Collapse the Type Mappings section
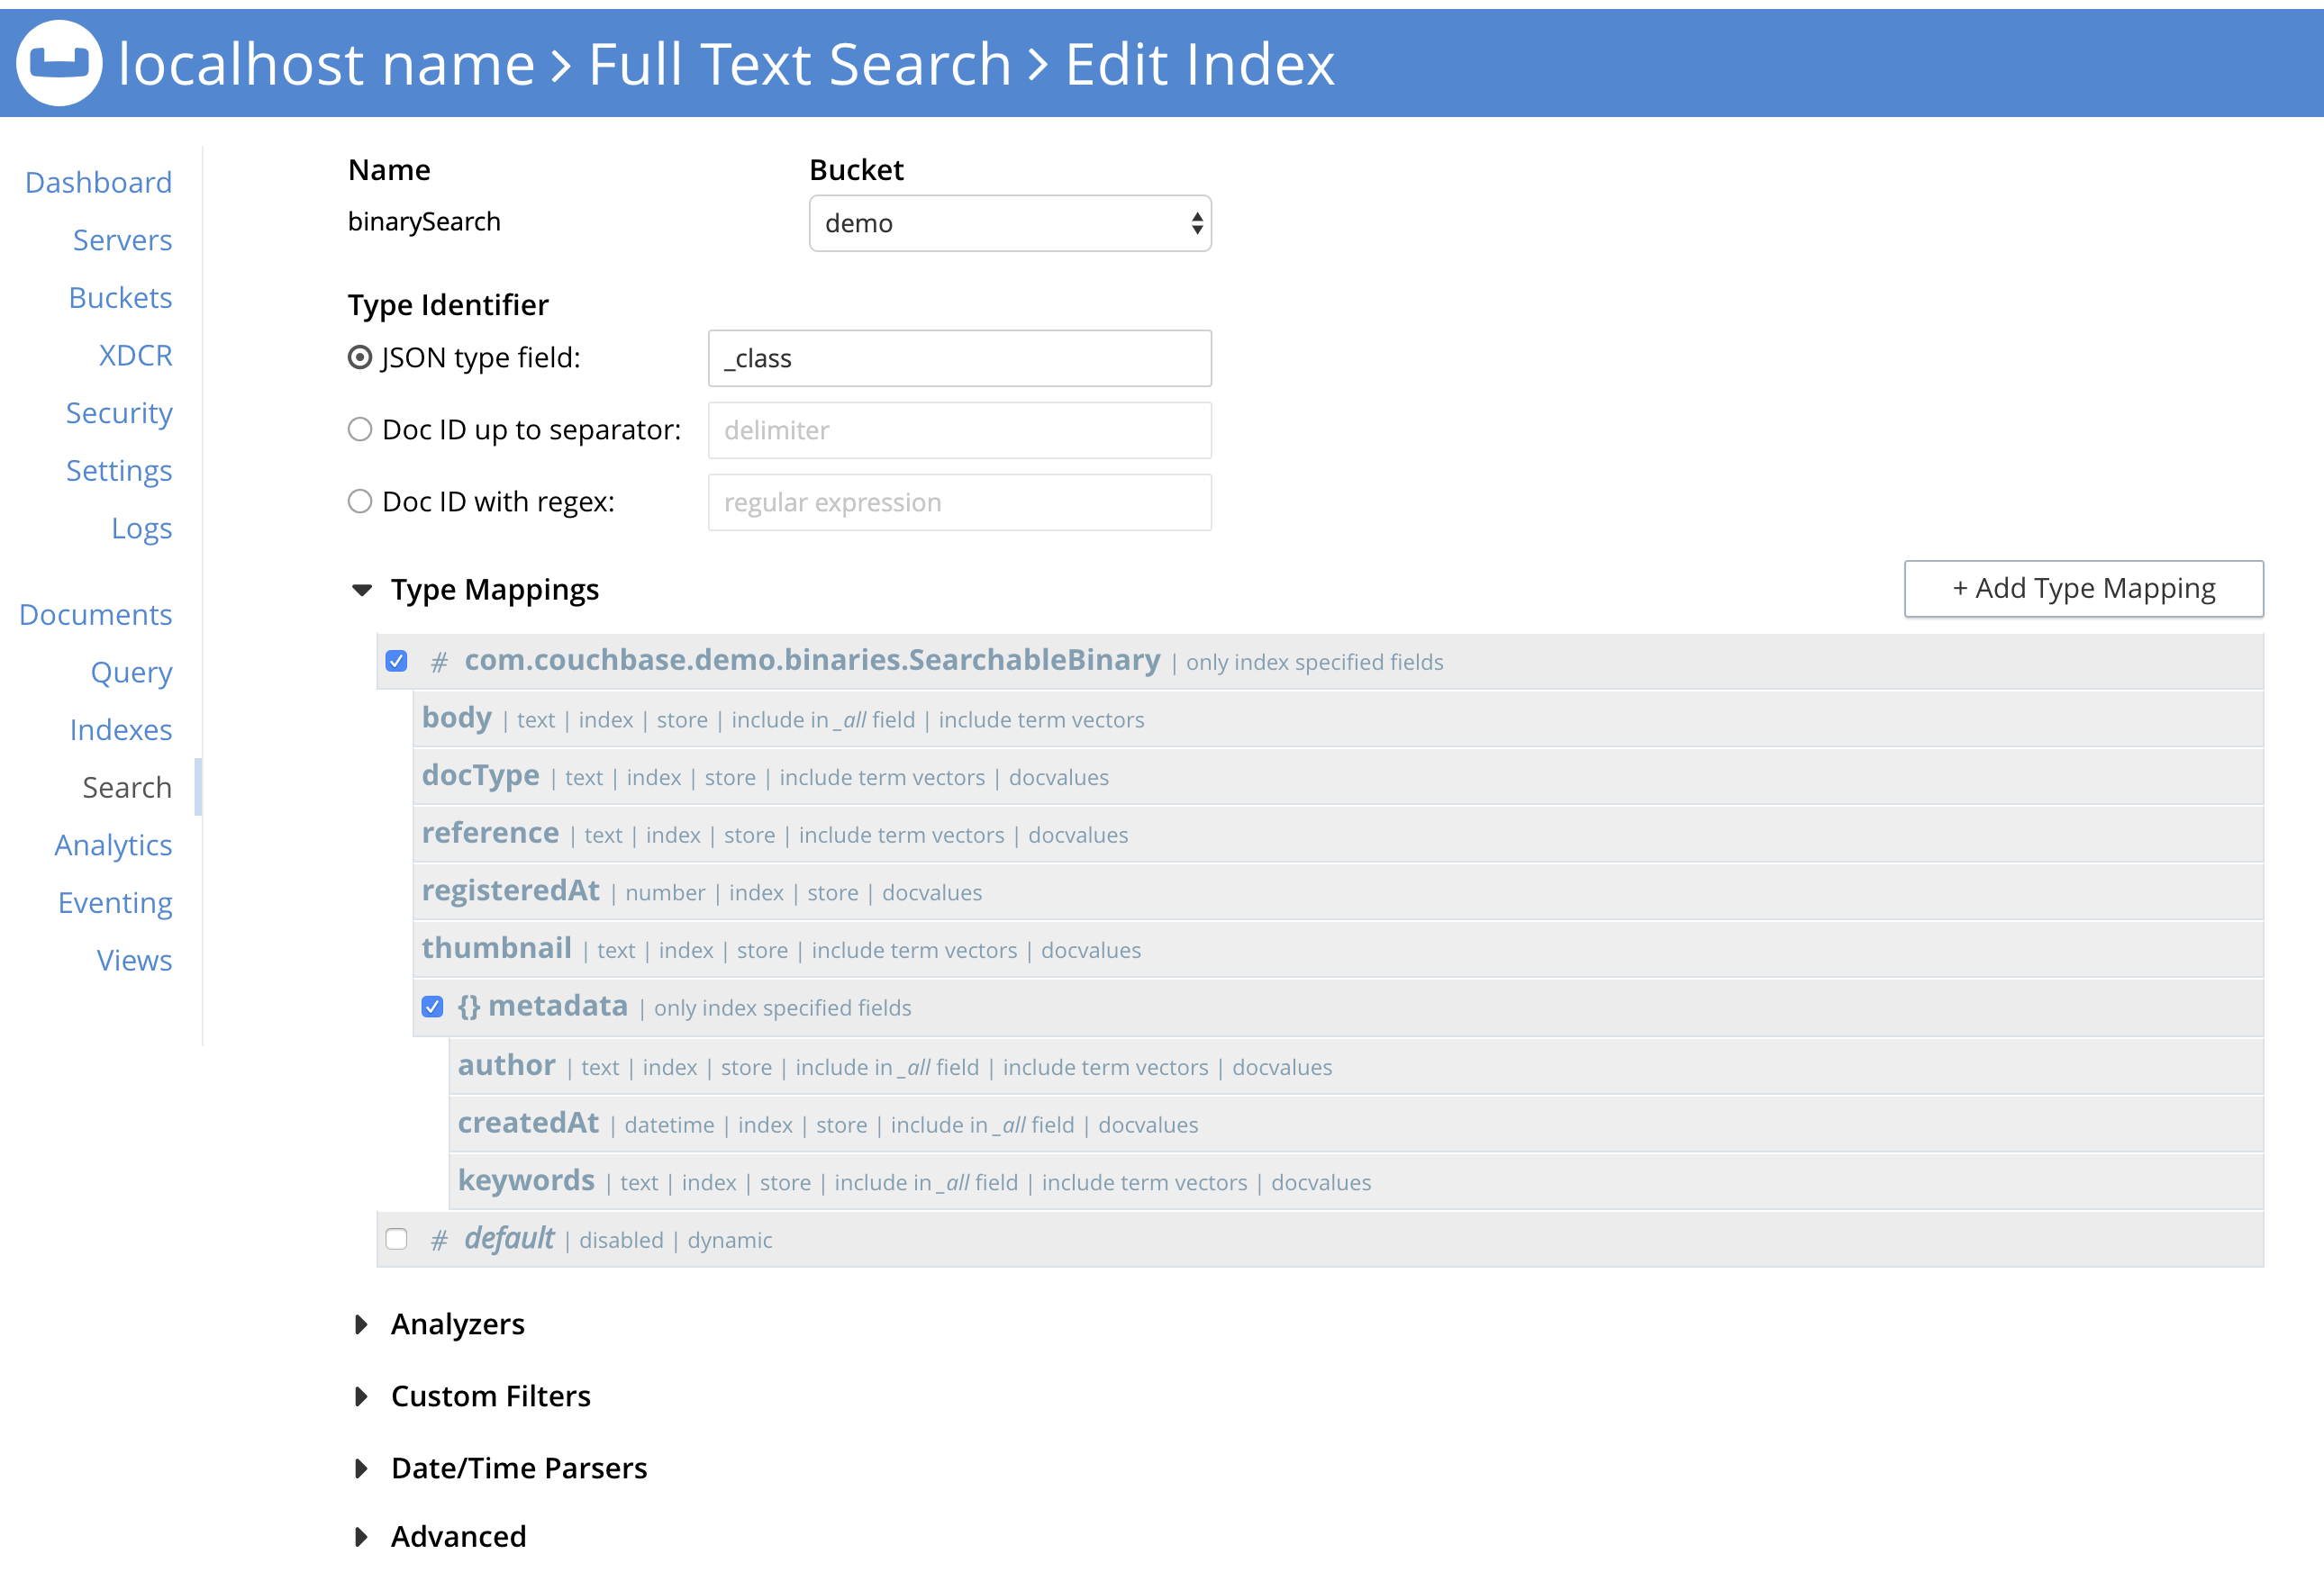Screen dimensions: 2324x1572 pyautogui.click(x=362, y=590)
